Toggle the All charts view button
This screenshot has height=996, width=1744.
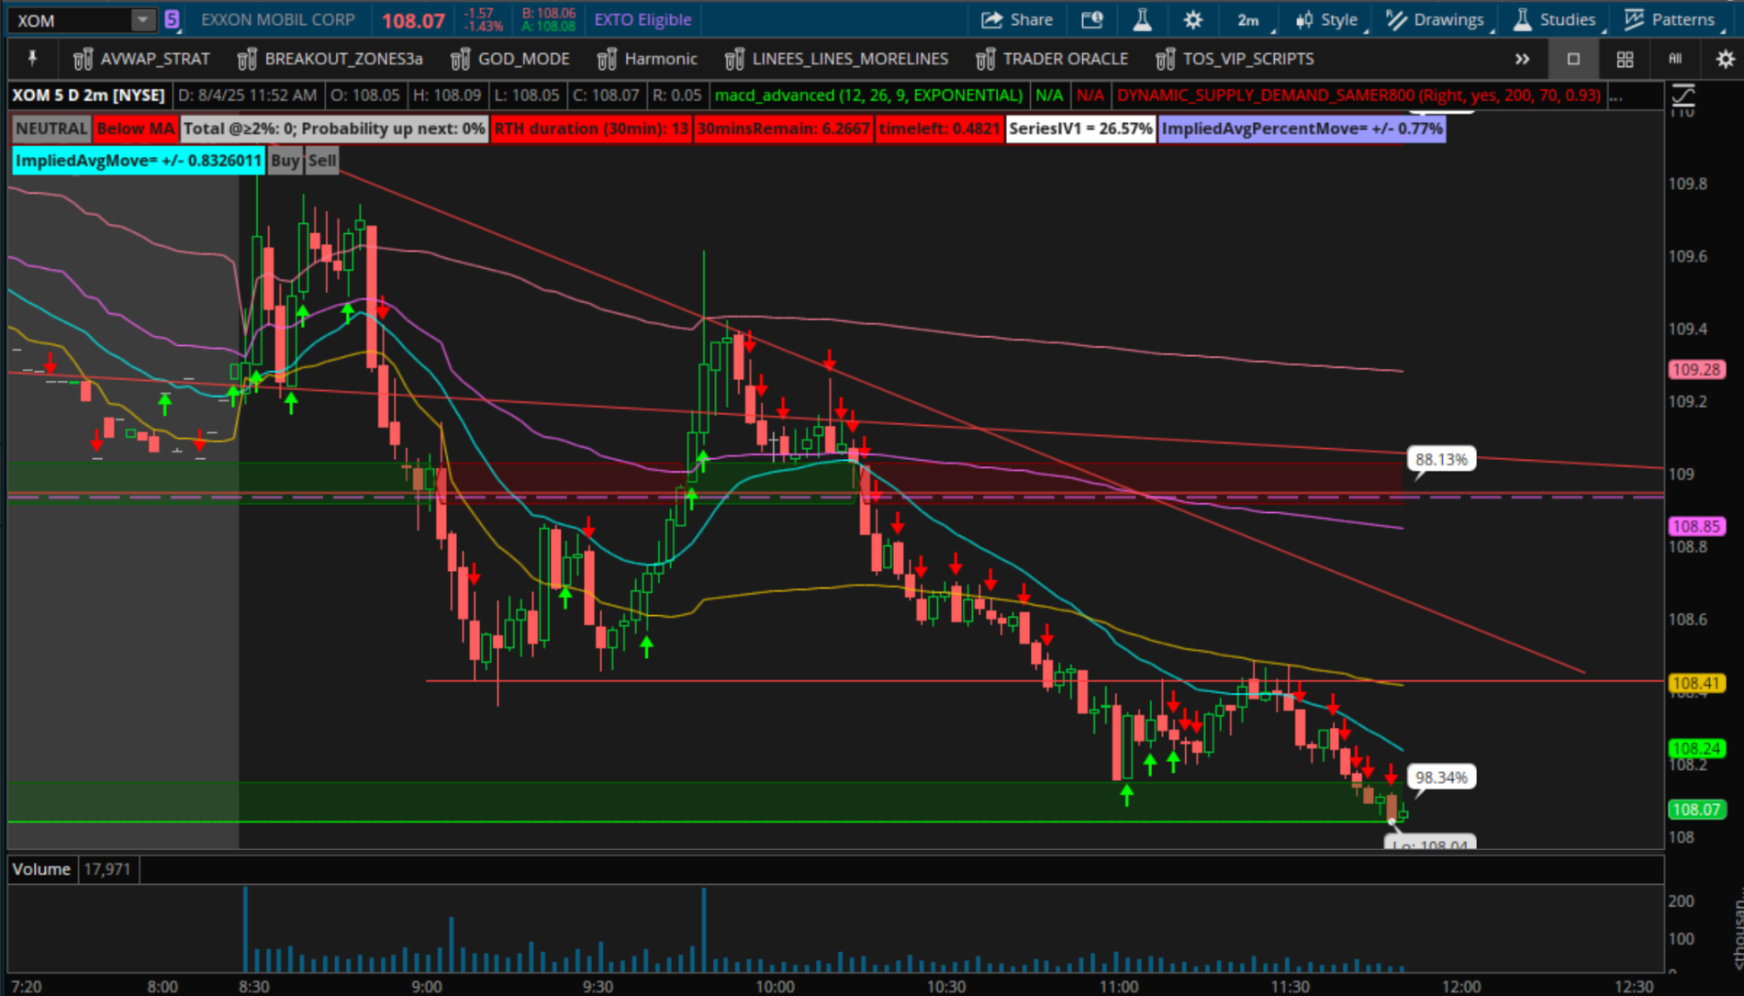click(1675, 59)
